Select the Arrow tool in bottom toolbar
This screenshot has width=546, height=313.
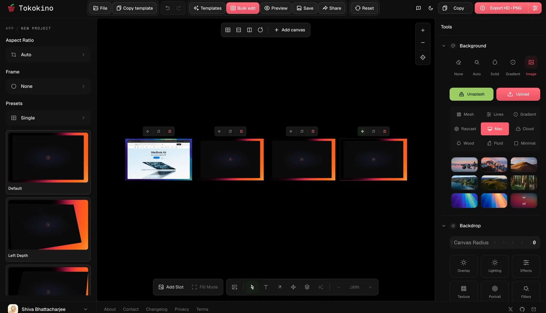tap(279, 287)
